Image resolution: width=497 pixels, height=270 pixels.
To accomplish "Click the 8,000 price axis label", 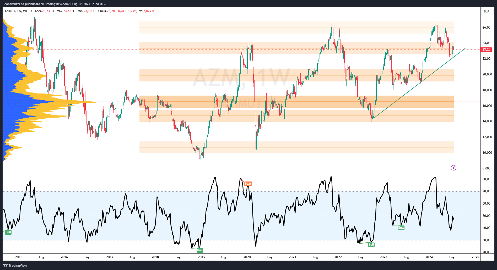I will point(486,168).
